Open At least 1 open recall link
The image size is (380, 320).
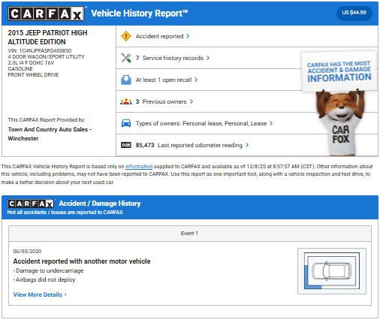(164, 80)
